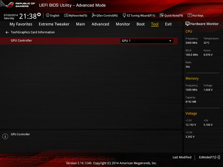Image resolution: width=223 pixels, height=167 pixels.
Task: Select the GPU Controller row label
Action: click(x=21, y=40)
